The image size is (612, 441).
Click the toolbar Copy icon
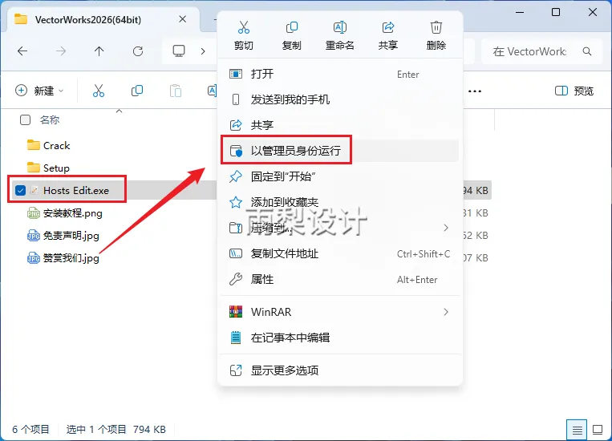137,91
